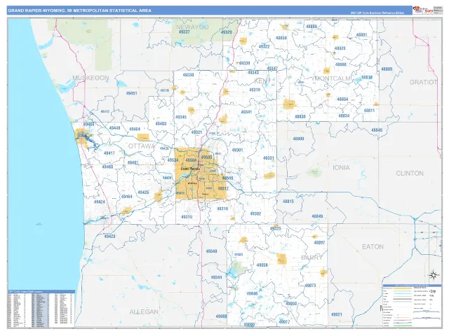Select ZIP code label 49504
This screenshot has width=449, height=336.
(x=191, y=160)
